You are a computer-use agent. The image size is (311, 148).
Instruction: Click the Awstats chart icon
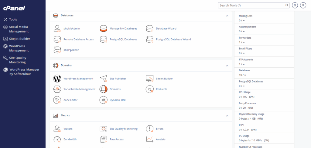(x=150, y=139)
